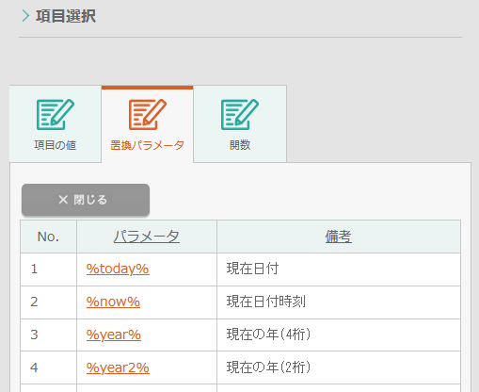Click the 現在日付時刻 remark cell

pyautogui.click(x=339, y=302)
